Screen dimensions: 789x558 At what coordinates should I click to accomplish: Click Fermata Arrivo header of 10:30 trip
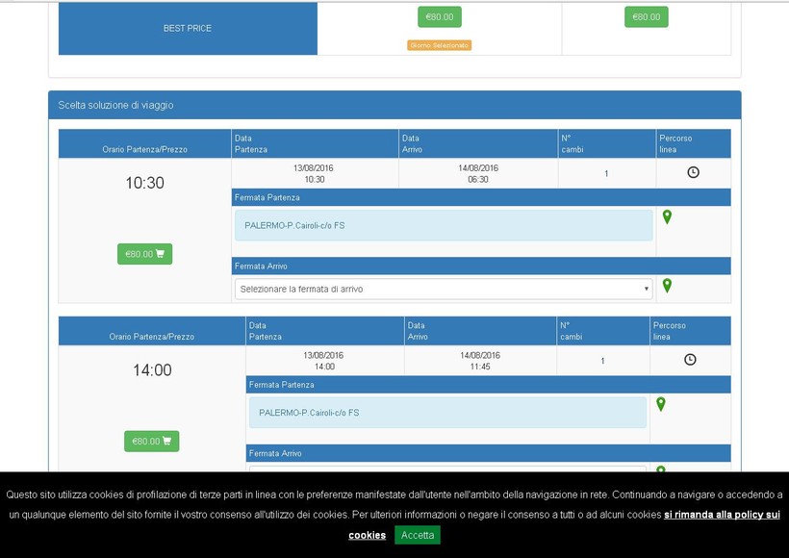[x=481, y=266]
